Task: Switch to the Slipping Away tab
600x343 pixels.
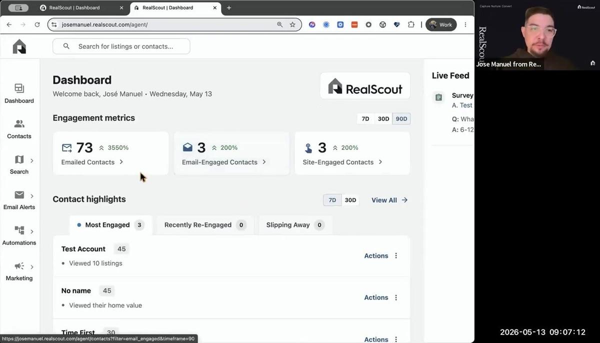Action: [295, 225]
